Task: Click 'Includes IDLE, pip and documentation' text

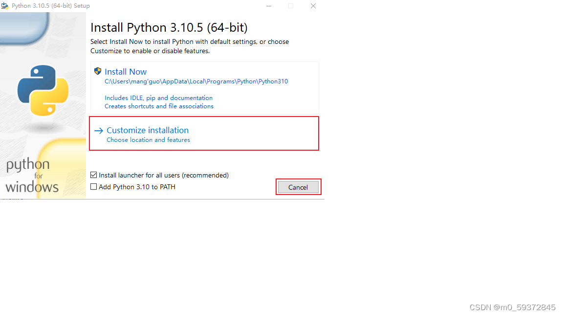Action: point(159,98)
